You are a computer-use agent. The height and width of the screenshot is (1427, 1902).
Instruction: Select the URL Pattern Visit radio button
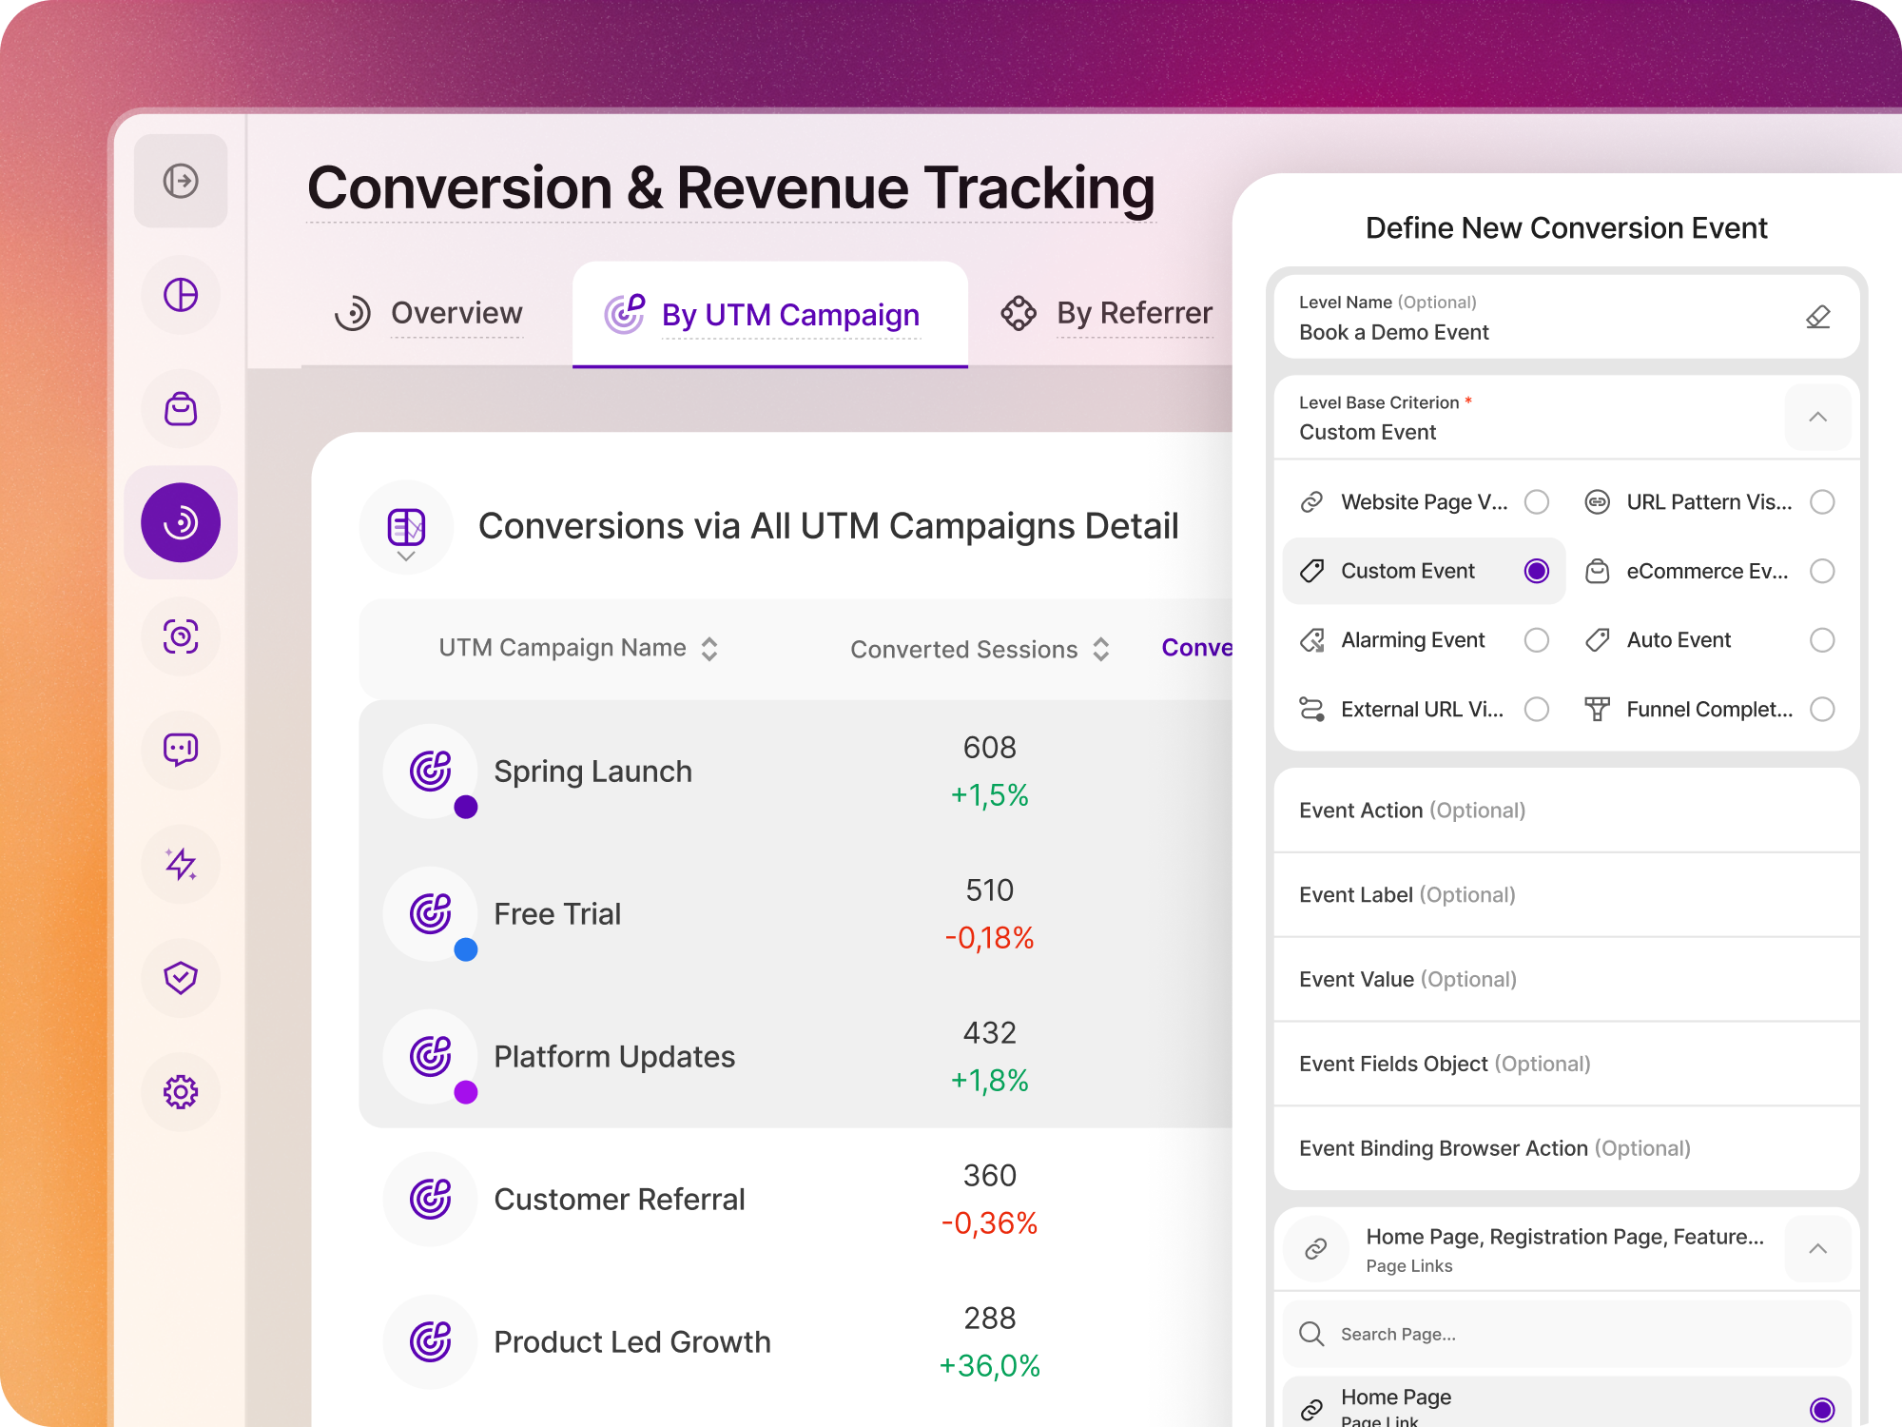(x=1822, y=502)
